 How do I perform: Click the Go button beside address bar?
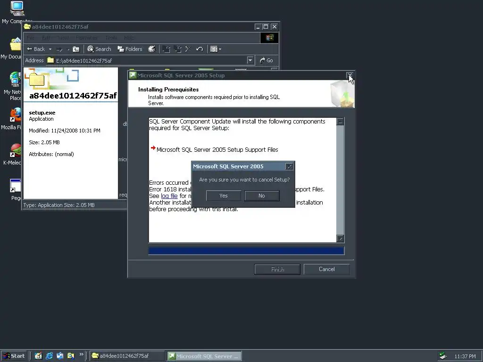point(266,60)
